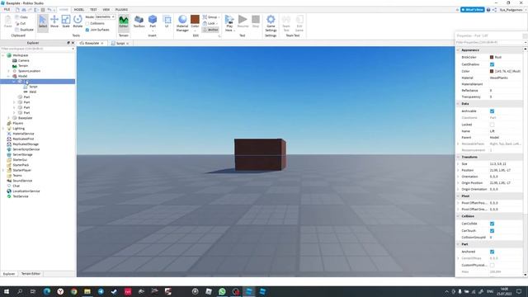This screenshot has height=297, width=528.
Task: Open WhatsApp from the taskbar
Action: (222, 291)
